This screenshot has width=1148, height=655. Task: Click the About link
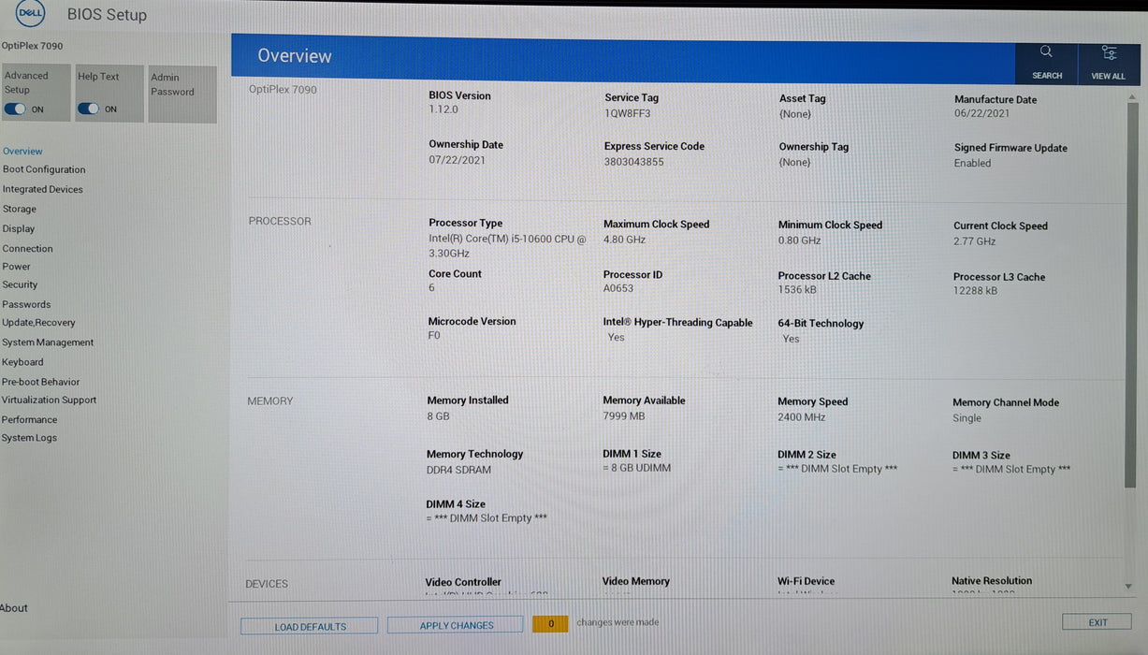pos(14,608)
